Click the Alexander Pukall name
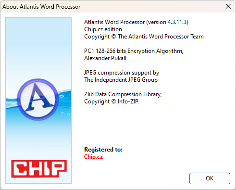Screen dimensions: 236x190 (105, 58)
